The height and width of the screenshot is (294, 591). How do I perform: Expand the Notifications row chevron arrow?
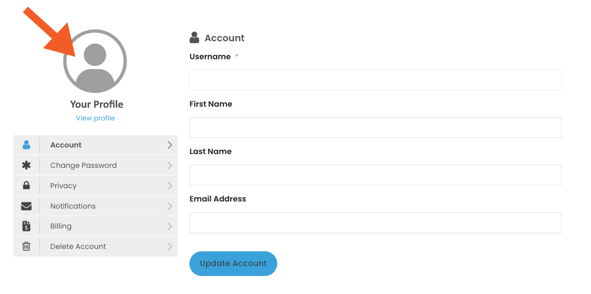(x=169, y=206)
